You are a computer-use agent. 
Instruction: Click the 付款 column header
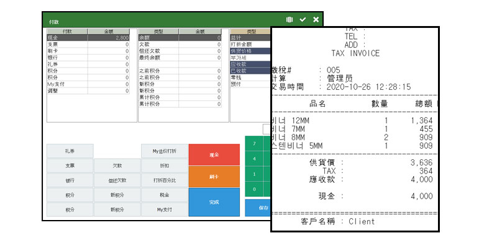point(67,31)
